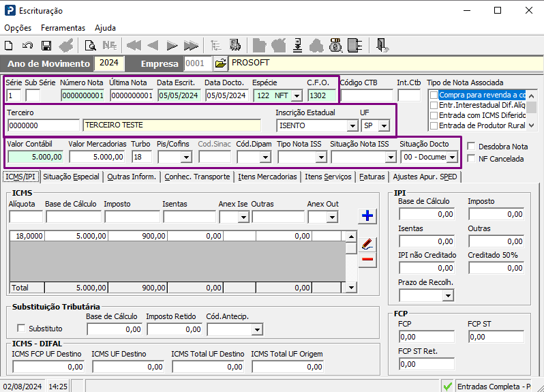Click the red minus remove ICMS row
The height and width of the screenshot is (392, 544).
coord(367,260)
